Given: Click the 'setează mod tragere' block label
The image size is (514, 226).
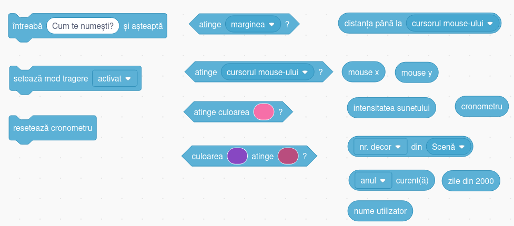Looking at the screenshot, I should [x=50, y=78].
